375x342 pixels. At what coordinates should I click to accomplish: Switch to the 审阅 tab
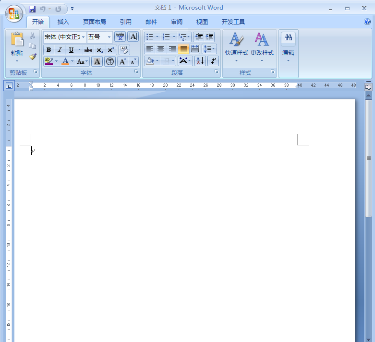point(177,22)
